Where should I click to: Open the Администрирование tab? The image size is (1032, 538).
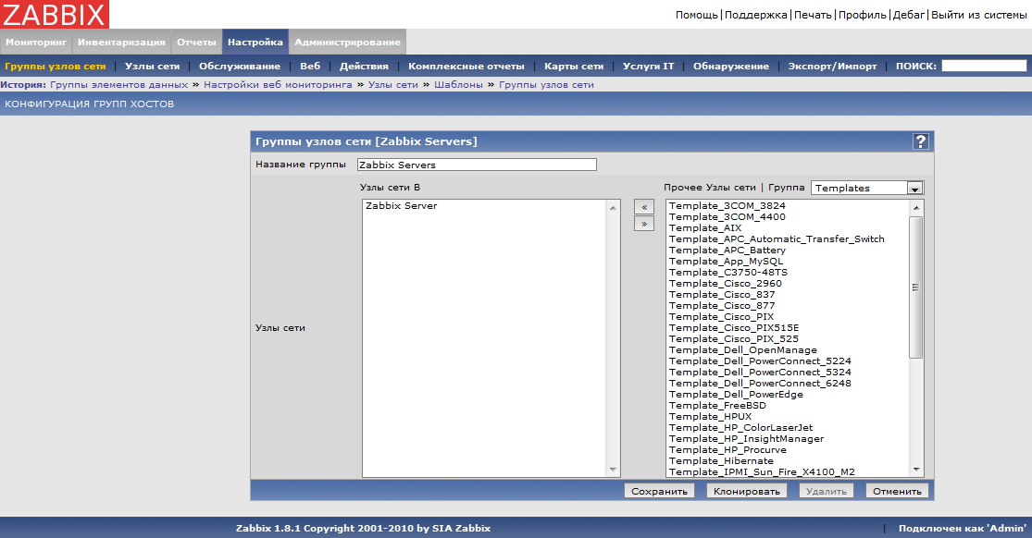(347, 43)
